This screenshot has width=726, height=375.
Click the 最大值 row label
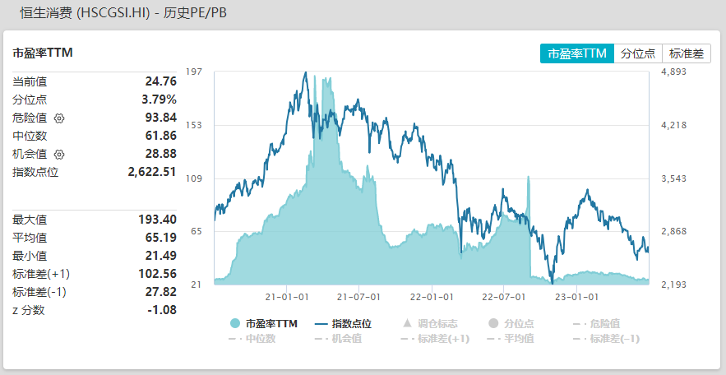30,220
